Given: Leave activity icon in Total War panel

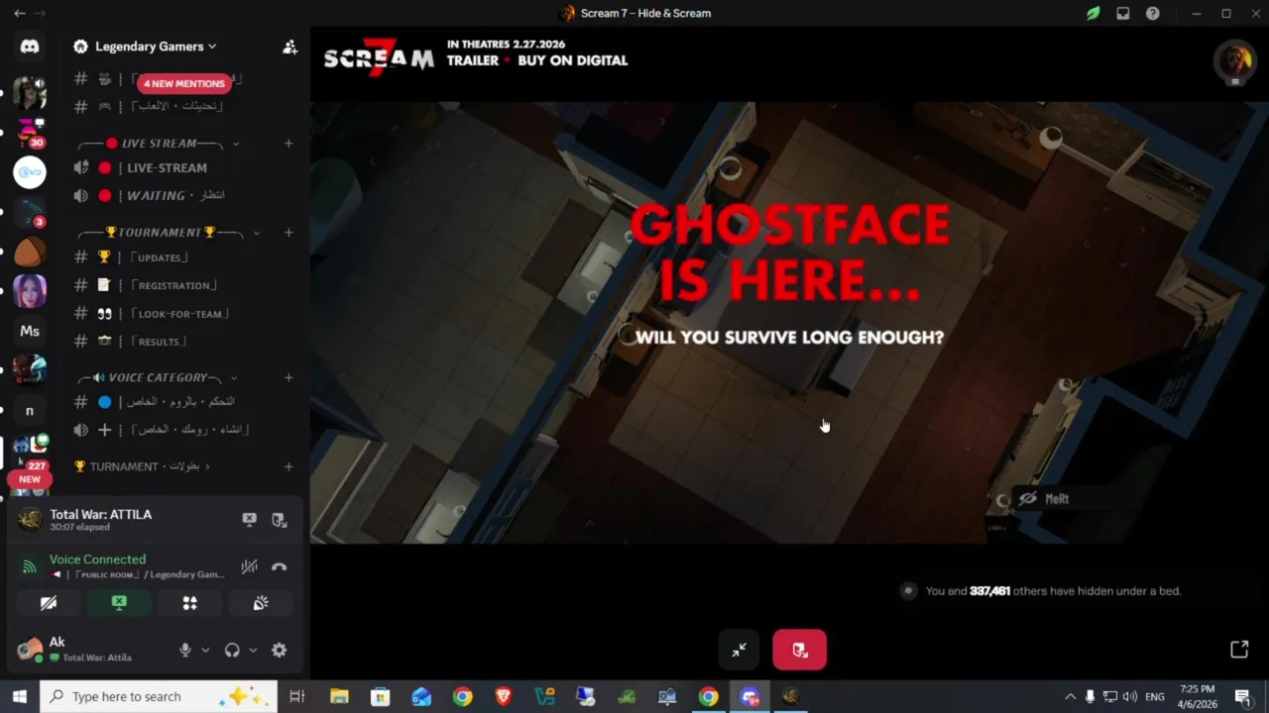Looking at the screenshot, I should click(280, 520).
